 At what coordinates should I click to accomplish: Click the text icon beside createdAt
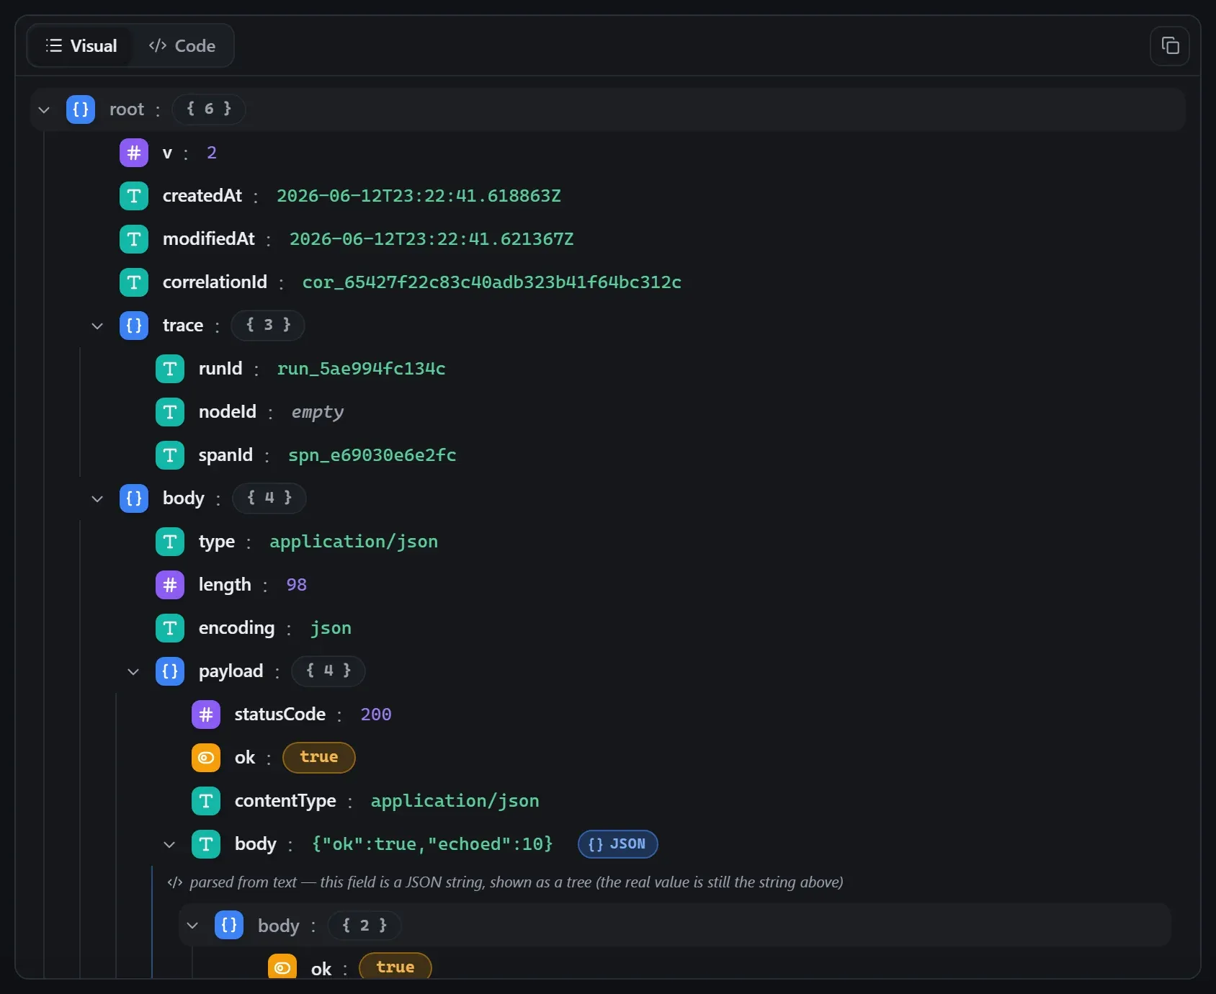[x=134, y=196]
